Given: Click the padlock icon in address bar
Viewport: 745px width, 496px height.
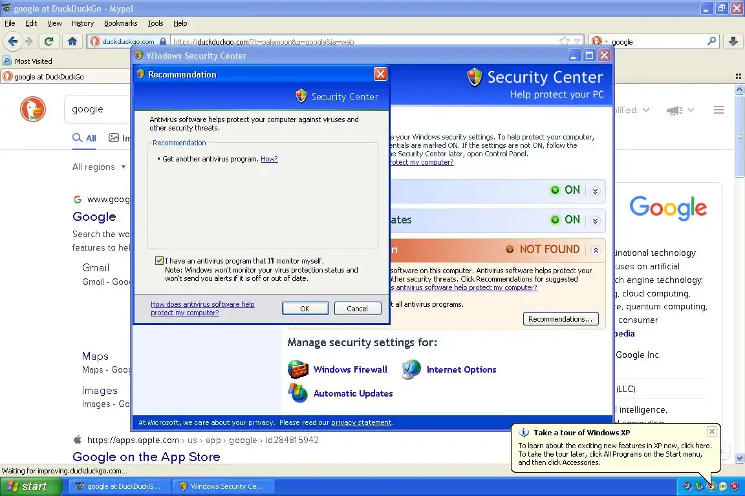Looking at the screenshot, I should [x=163, y=41].
